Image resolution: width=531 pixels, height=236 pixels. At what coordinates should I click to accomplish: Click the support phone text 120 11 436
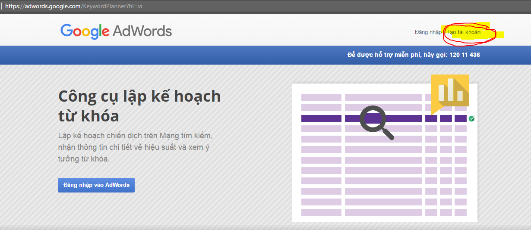[x=465, y=55]
